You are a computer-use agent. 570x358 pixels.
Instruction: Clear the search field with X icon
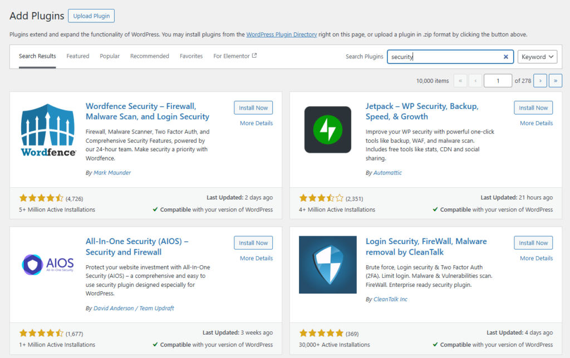(x=505, y=57)
